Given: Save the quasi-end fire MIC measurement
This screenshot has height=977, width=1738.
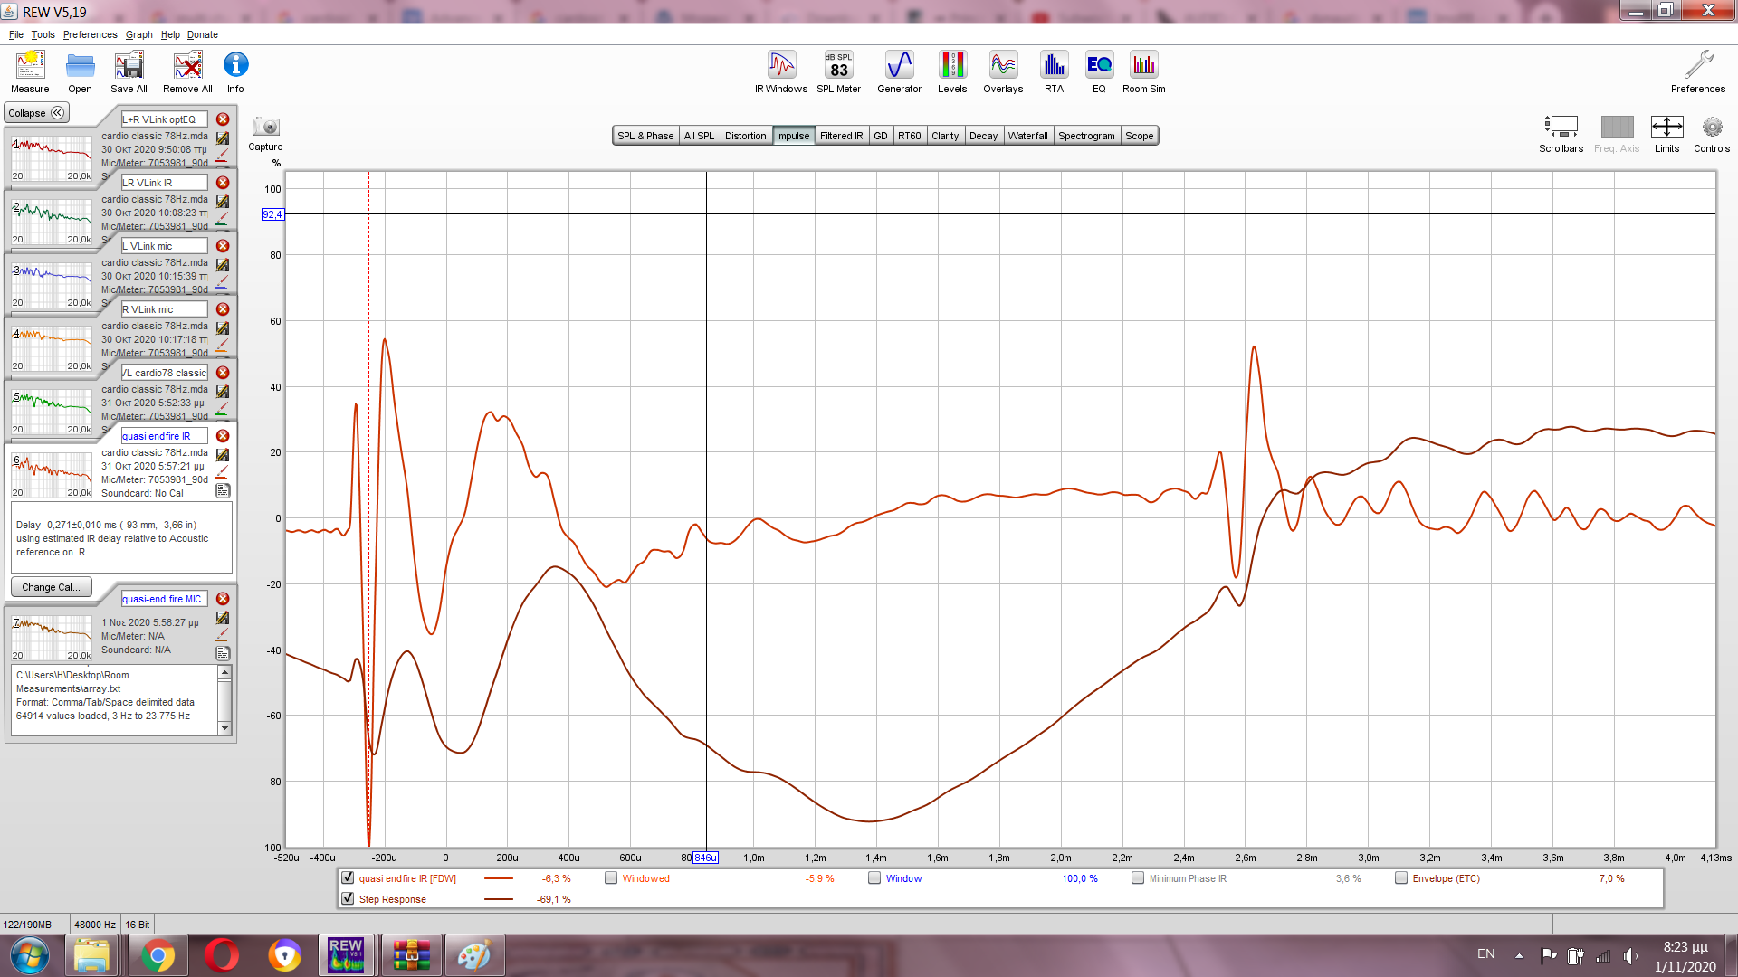Looking at the screenshot, I should click(x=223, y=618).
